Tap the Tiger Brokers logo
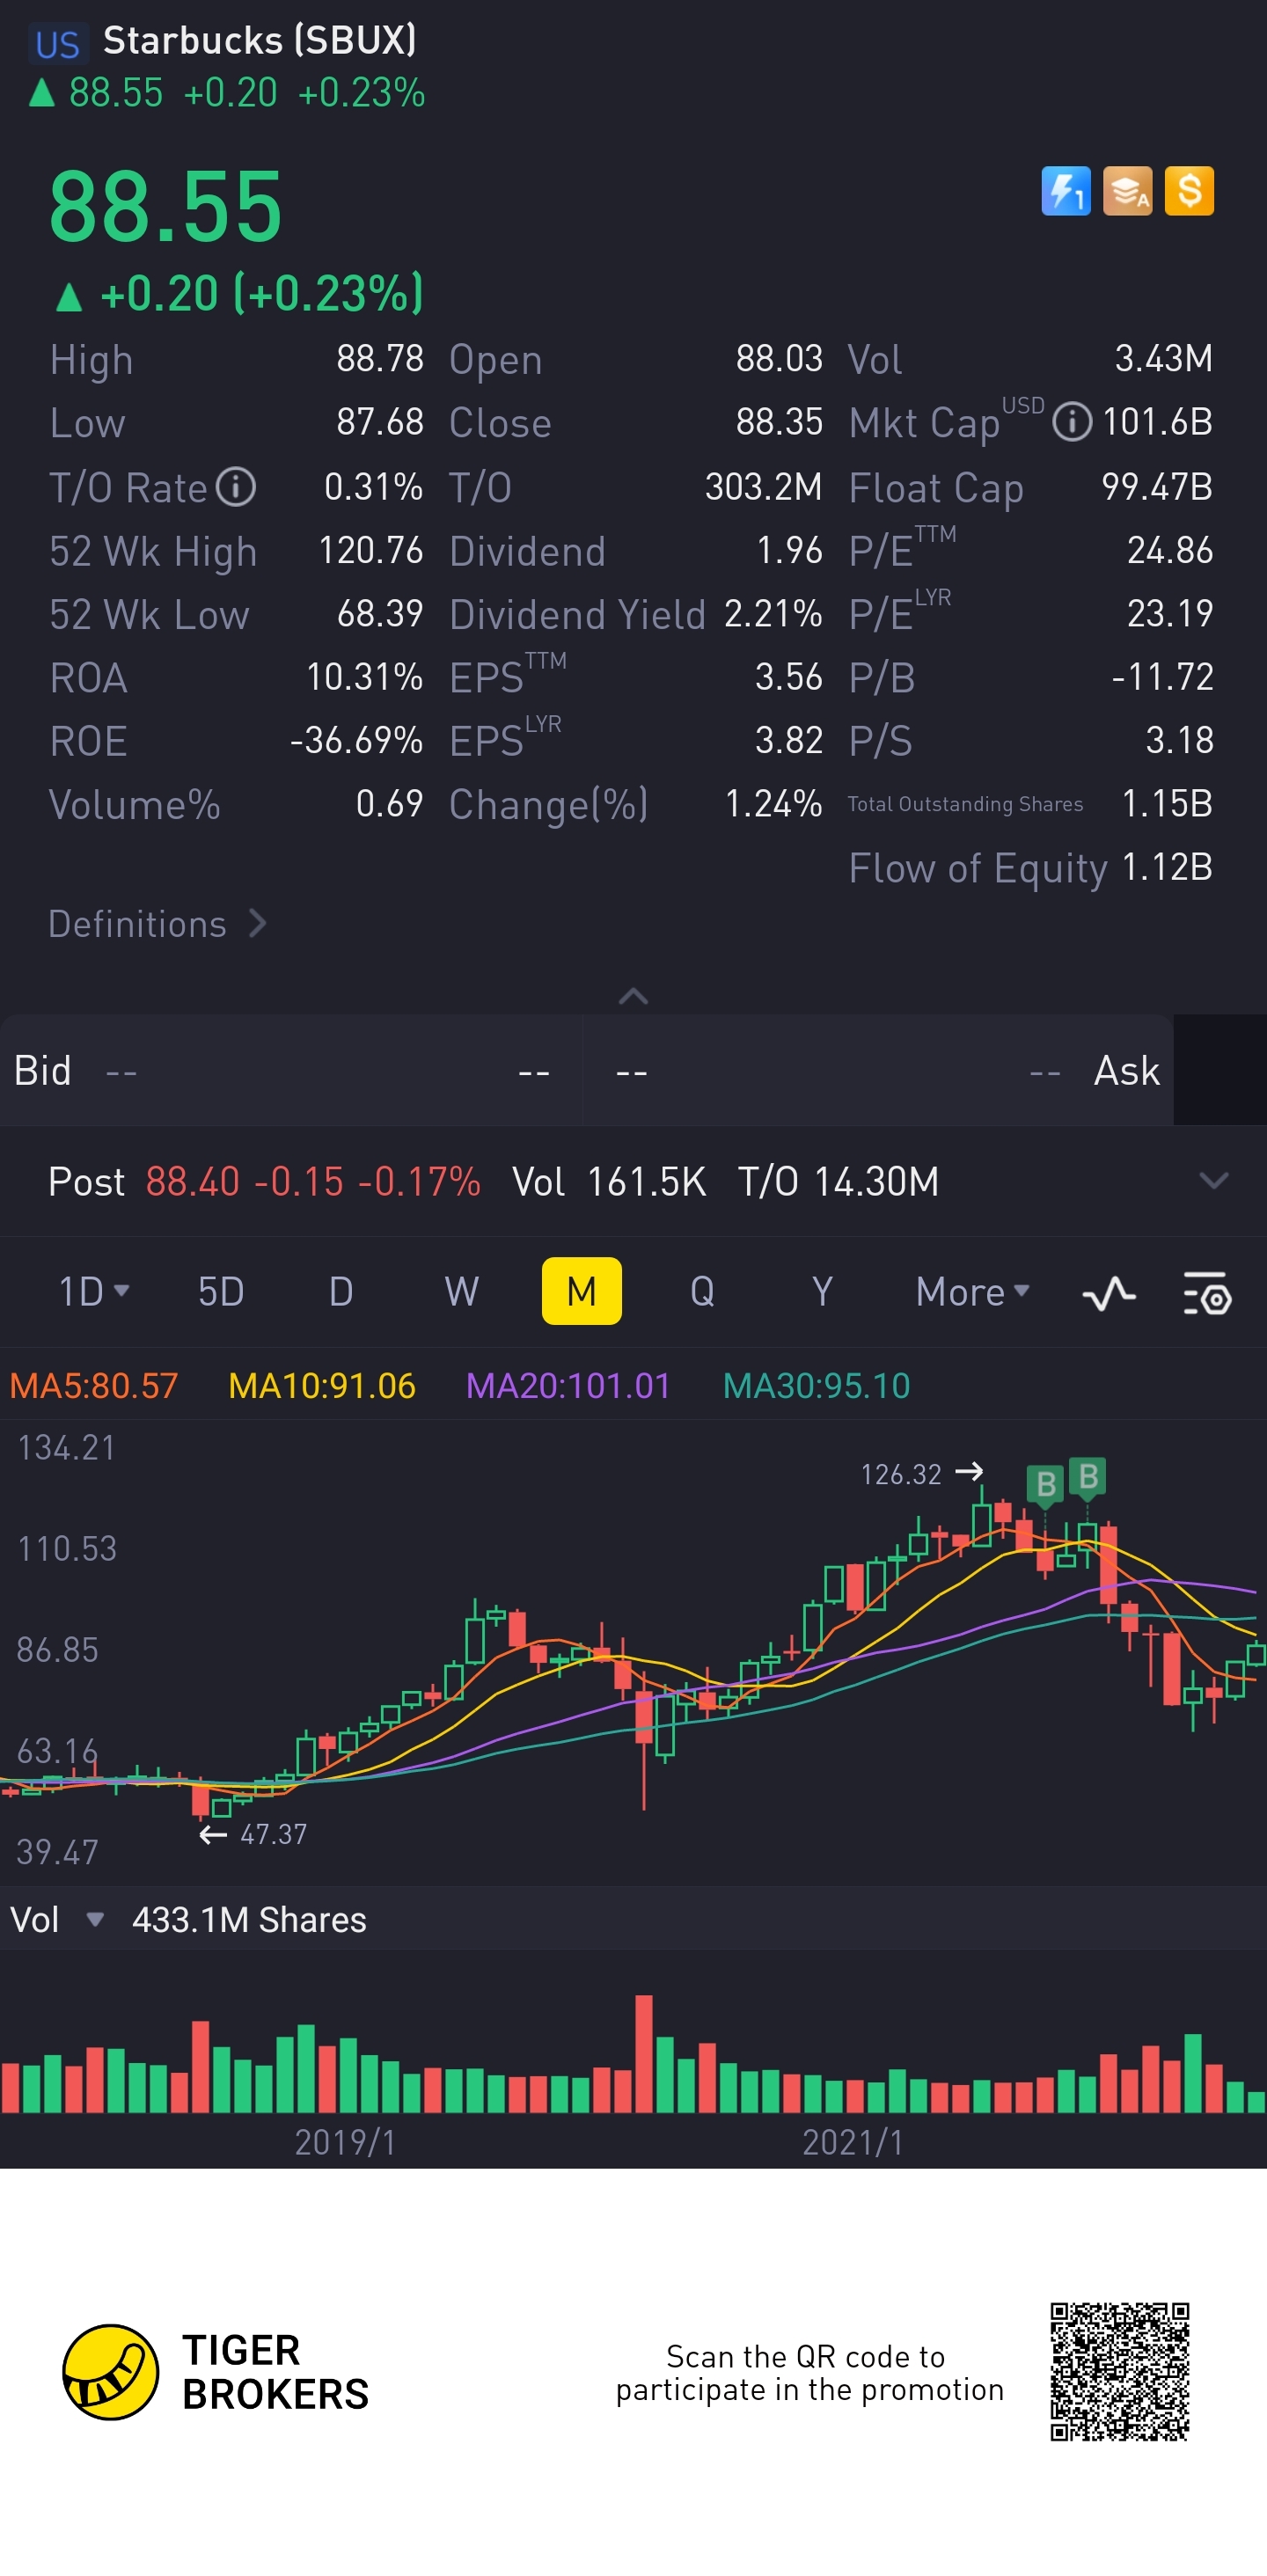This screenshot has height=2576, width=1267. coord(216,2371)
